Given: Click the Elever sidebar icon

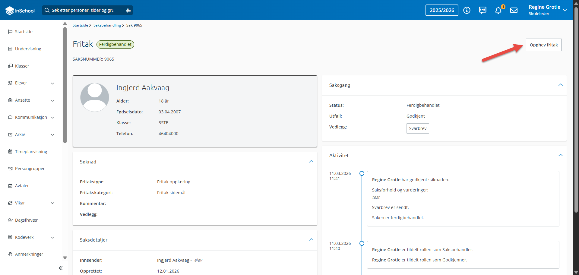Looking at the screenshot, I should coord(10,83).
